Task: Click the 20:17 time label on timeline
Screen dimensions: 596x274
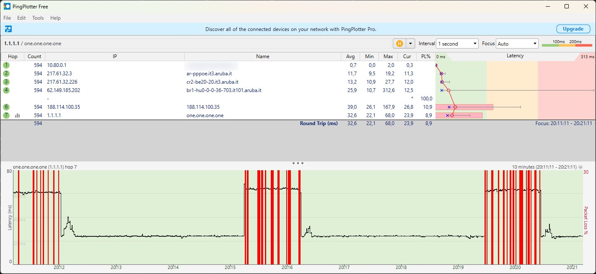Action: (x=344, y=267)
